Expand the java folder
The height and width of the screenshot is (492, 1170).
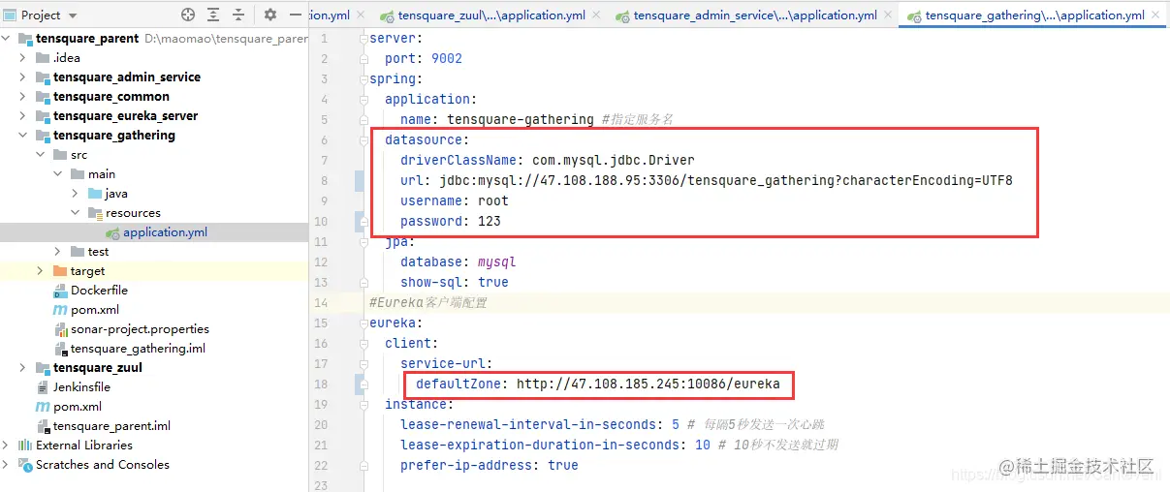tap(75, 194)
